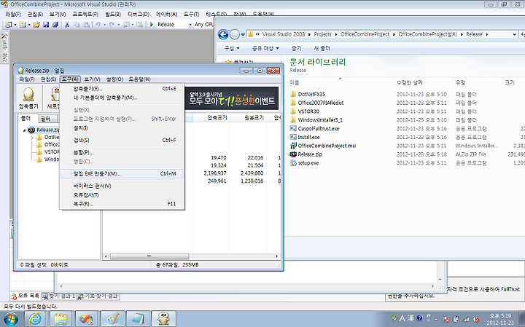Select 압축풀기(E)... in the 도구 menu

122,89
